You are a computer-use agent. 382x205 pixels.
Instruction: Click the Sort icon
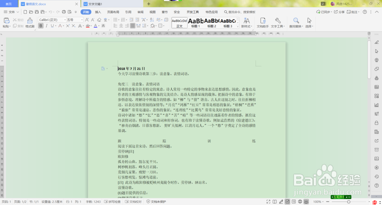pos(152,20)
